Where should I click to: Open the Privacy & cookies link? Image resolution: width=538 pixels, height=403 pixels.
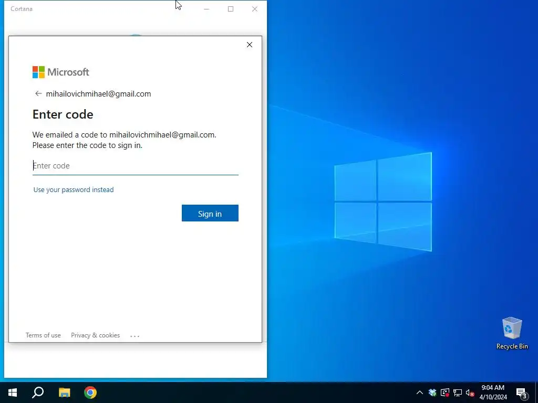pos(96,335)
